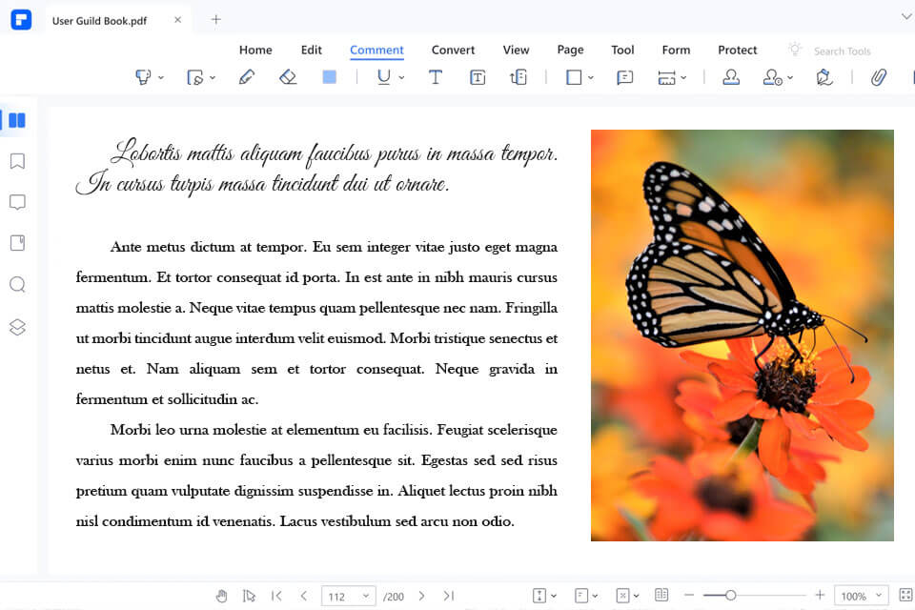Enter full screen mode
The width and height of the screenshot is (915, 610).
[x=905, y=595]
